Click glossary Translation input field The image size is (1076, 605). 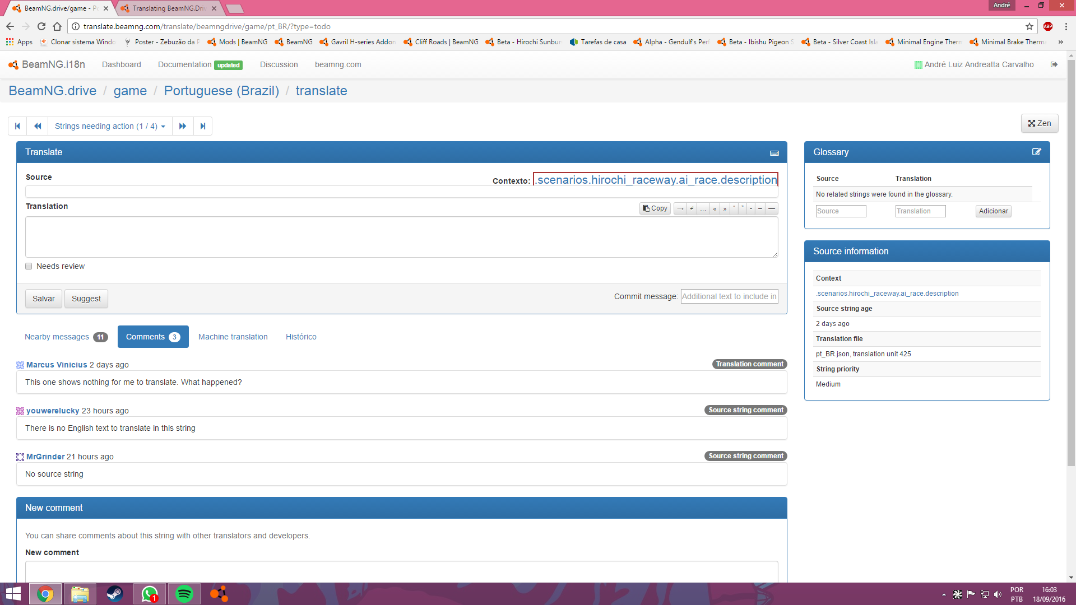pyautogui.click(x=920, y=211)
